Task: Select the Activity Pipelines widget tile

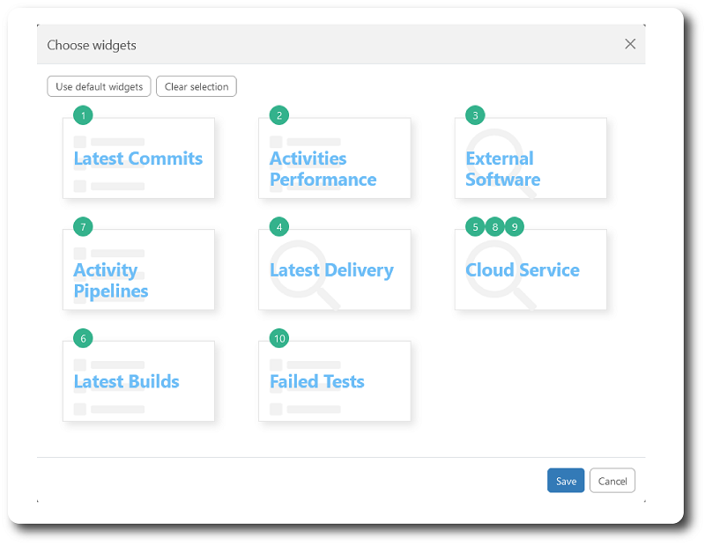Action: coord(138,269)
